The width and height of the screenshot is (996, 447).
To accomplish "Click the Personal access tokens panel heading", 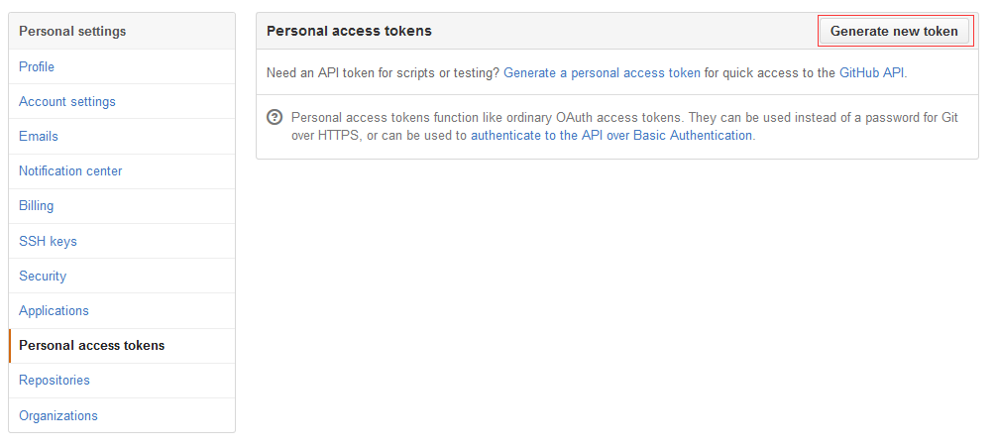I will click(349, 31).
